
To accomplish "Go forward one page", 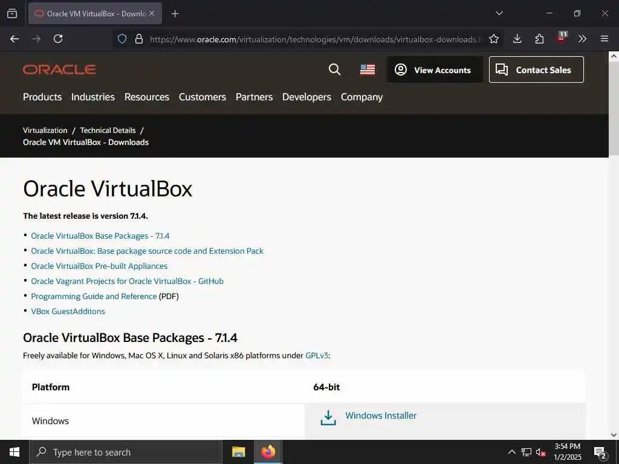I will pos(36,39).
